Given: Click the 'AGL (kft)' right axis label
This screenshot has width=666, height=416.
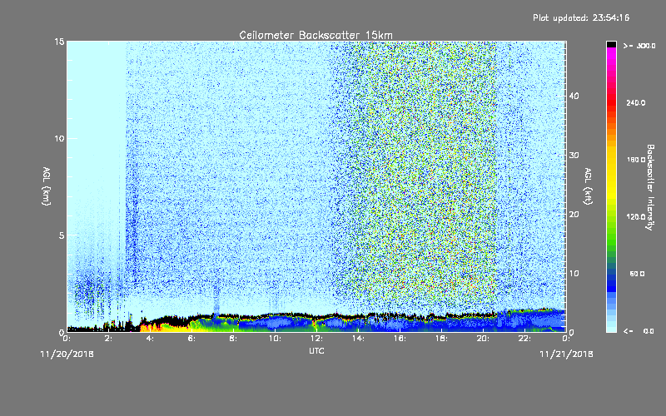Looking at the screenshot, I should tap(588, 186).
